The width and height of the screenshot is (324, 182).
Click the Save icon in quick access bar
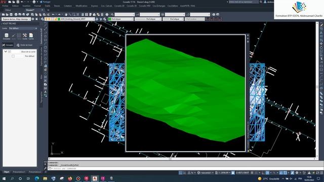tap(18, 2)
